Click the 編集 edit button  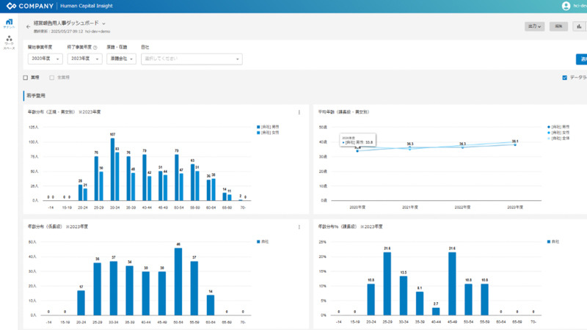click(x=558, y=26)
